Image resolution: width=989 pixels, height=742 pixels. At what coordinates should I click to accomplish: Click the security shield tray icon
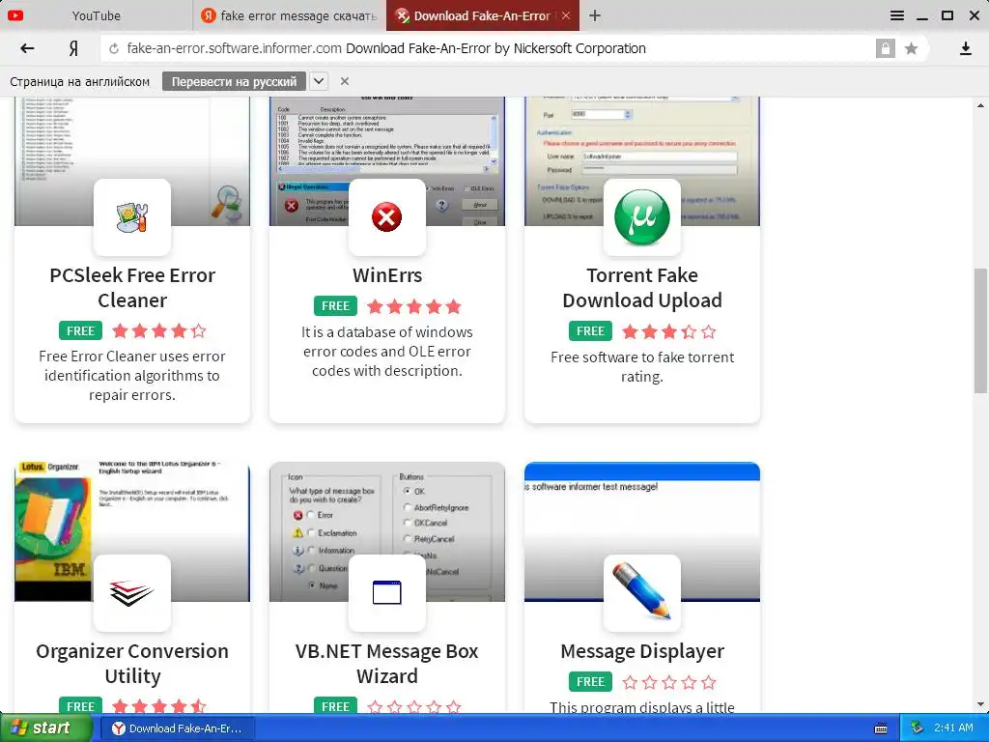pos(918,728)
